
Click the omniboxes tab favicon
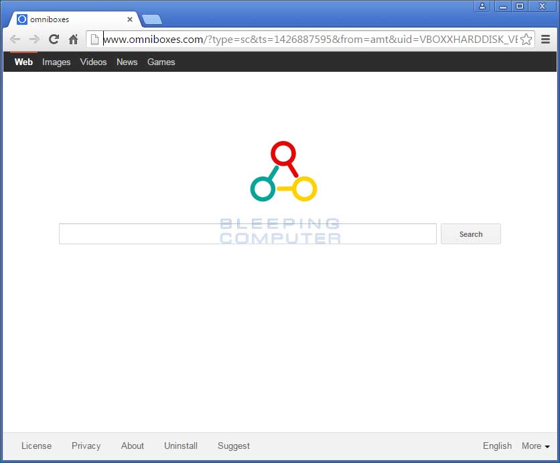[x=22, y=19]
